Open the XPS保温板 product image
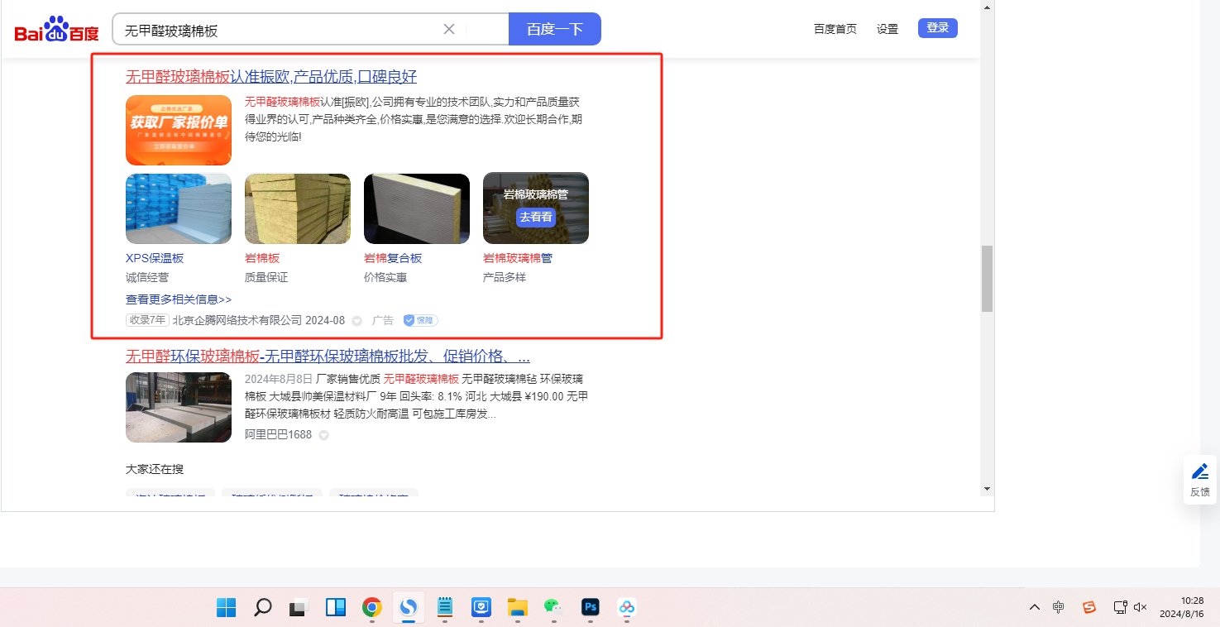Screen dimensions: 1220x627 tap(179, 208)
